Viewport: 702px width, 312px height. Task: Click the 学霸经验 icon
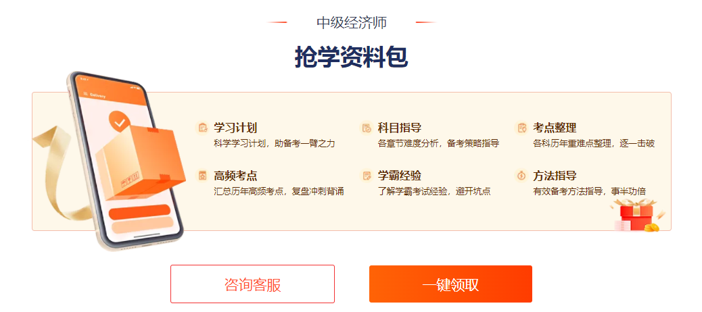367,176
